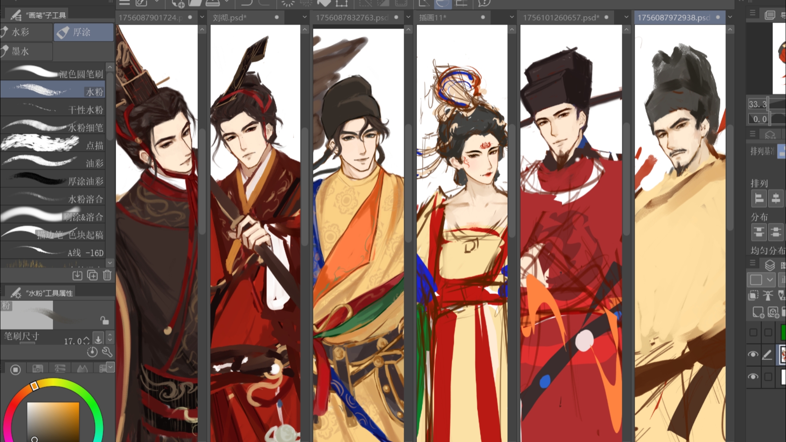Image resolution: width=786 pixels, height=442 pixels.
Task: Open the layer panel menu icon
Action: [752, 263]
